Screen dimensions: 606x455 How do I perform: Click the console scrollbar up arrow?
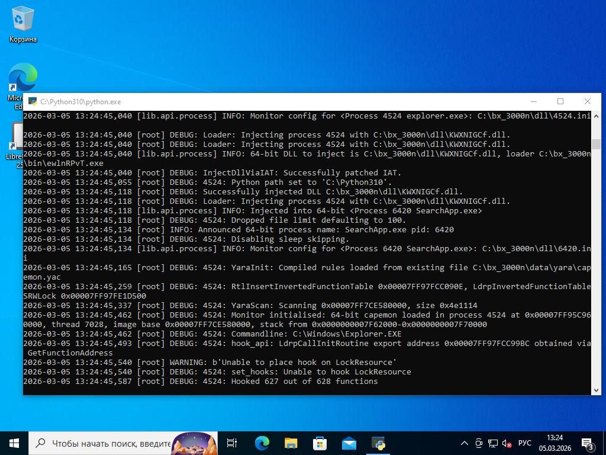point(596,116)
